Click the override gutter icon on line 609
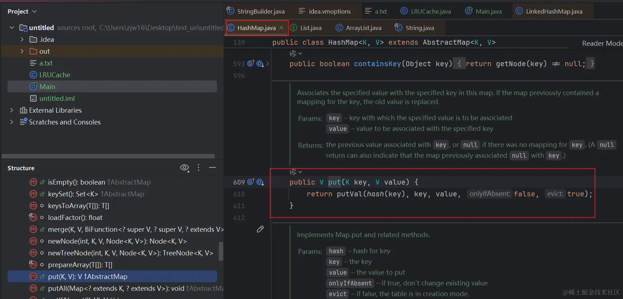The width and height of the screenshot is (623, 299). [x=251, y=182]
